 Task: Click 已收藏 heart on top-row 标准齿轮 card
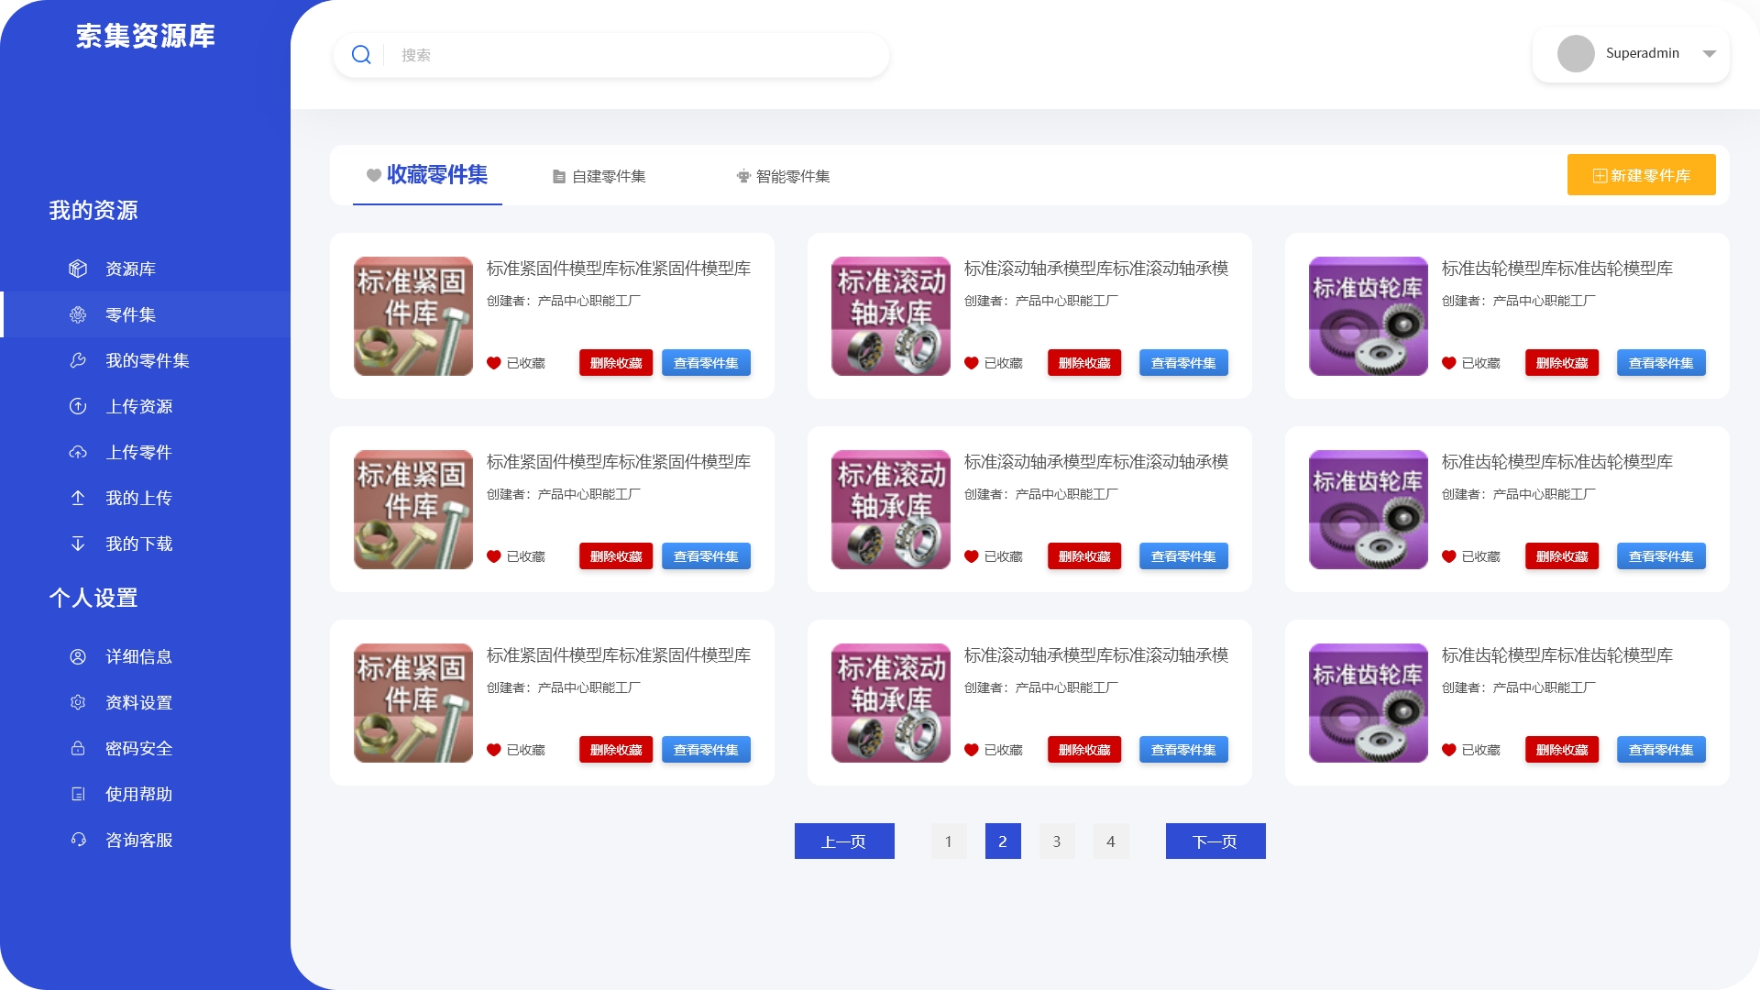point(1449,363)
